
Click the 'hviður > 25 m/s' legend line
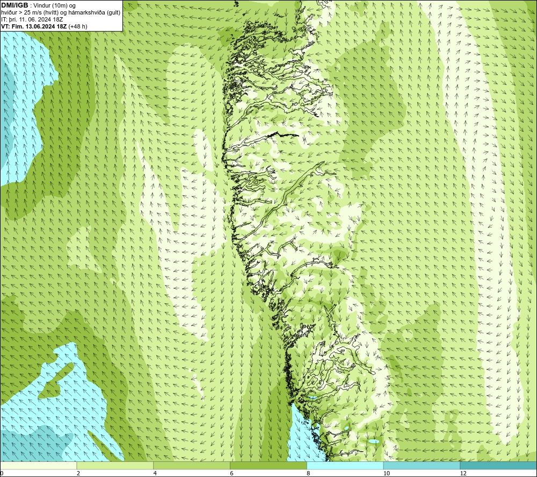pyautogui.click(x=61, y=12)
